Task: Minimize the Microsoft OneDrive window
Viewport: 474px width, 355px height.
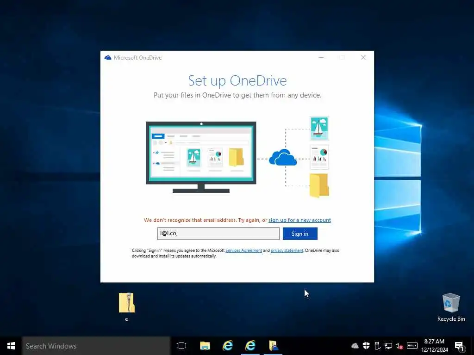Action: coord(321,57)
